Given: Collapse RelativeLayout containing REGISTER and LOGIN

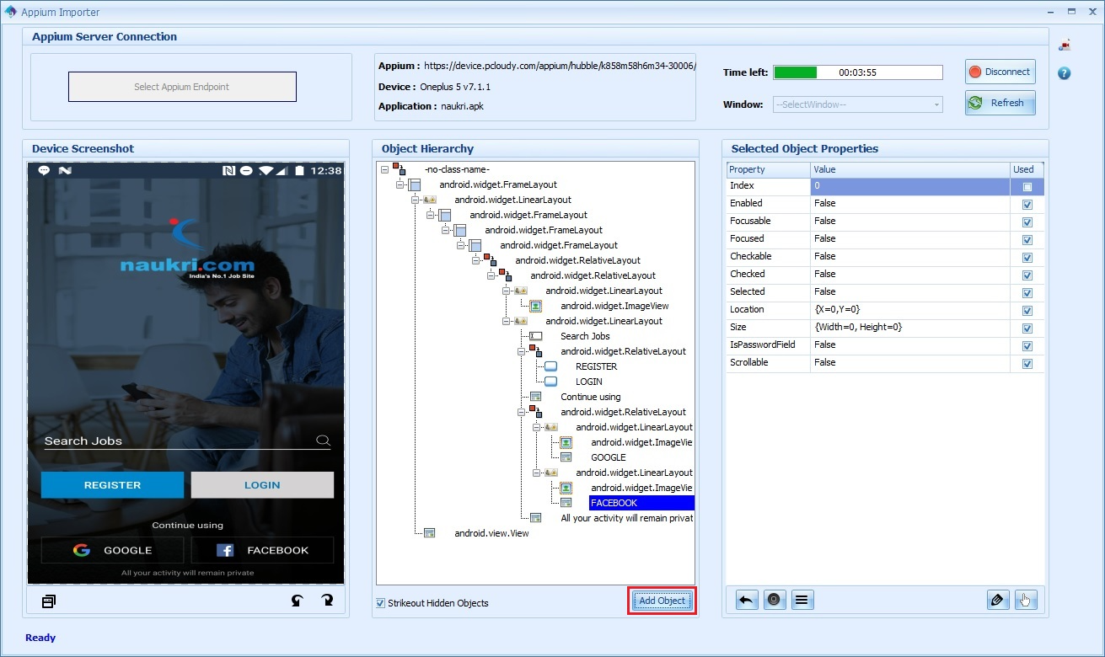Looking at the screenshot, I should (521, 351).
